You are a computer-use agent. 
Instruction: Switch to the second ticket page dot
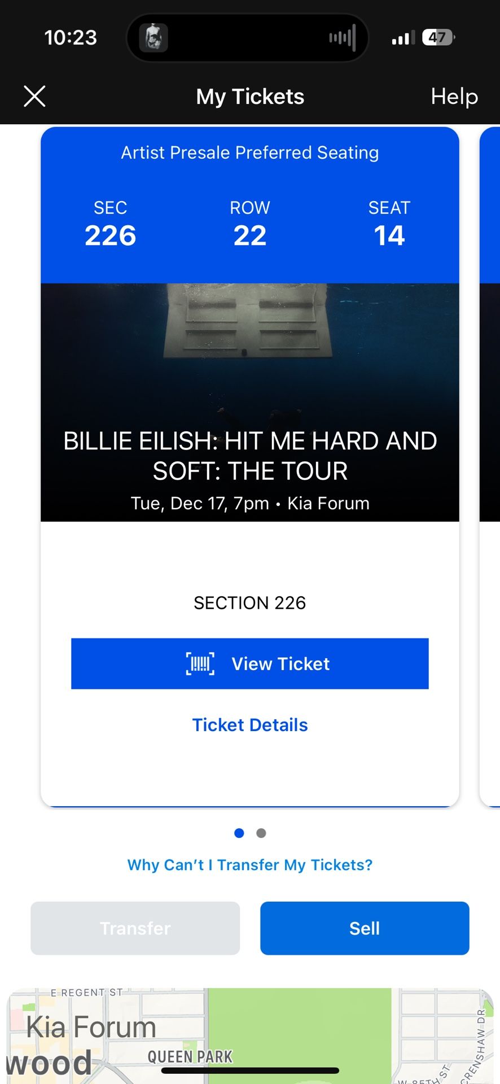(261, 833)
